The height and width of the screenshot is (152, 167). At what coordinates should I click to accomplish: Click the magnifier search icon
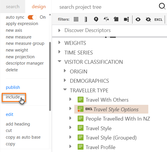[162, 6]
